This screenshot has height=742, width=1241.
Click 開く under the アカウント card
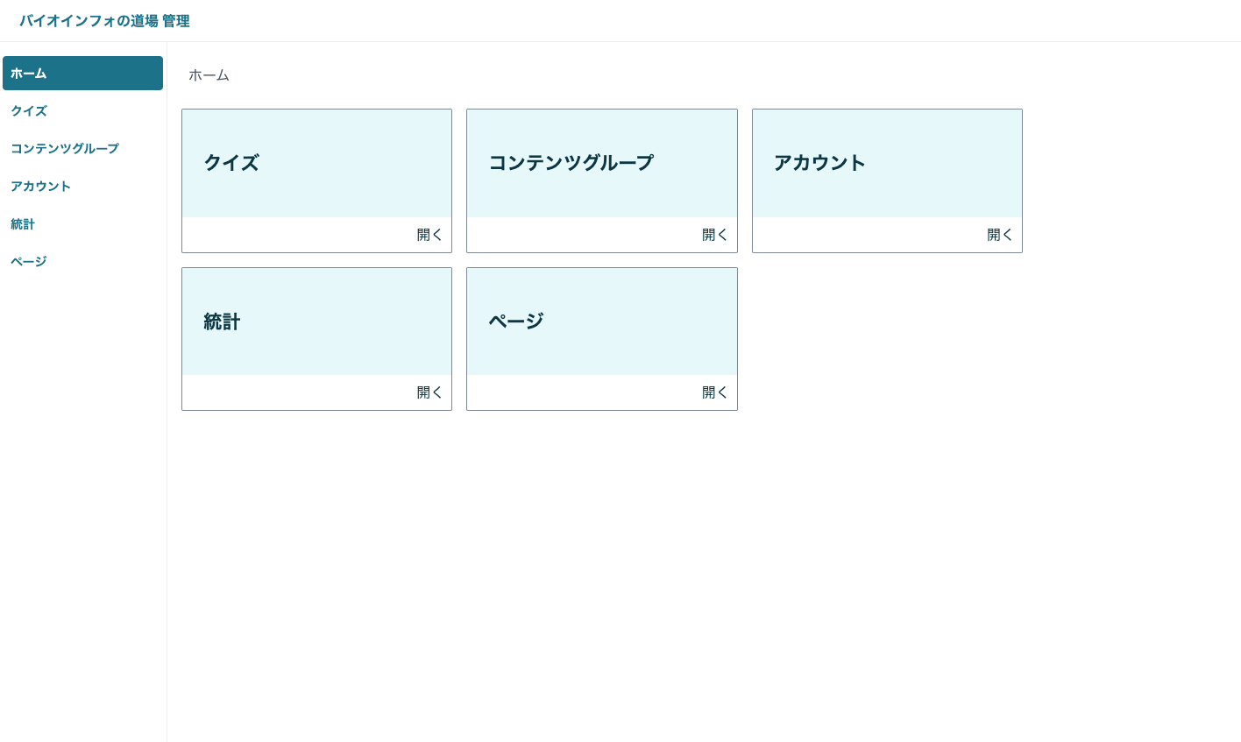[999, 235]
